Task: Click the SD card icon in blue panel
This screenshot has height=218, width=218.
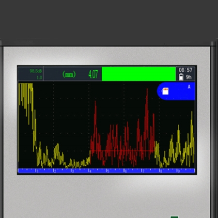Action: (165, 91)
